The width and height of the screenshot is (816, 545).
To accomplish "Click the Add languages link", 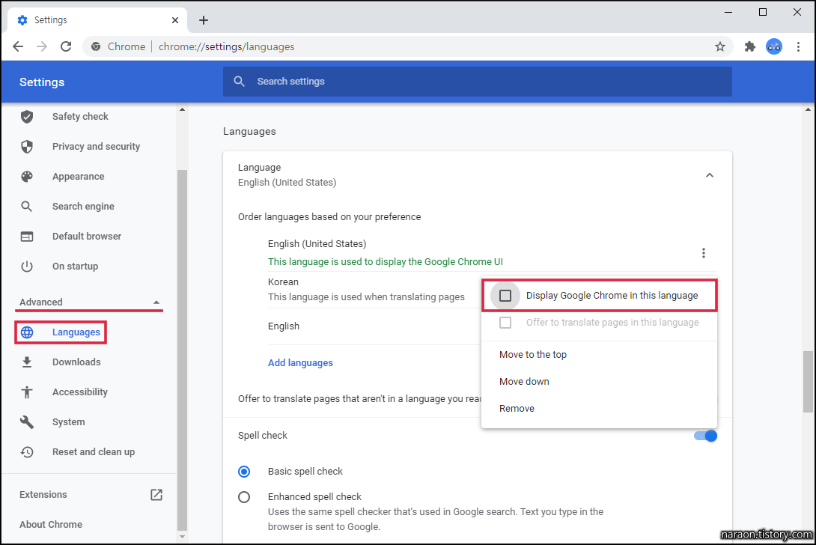I will [300, 363].
